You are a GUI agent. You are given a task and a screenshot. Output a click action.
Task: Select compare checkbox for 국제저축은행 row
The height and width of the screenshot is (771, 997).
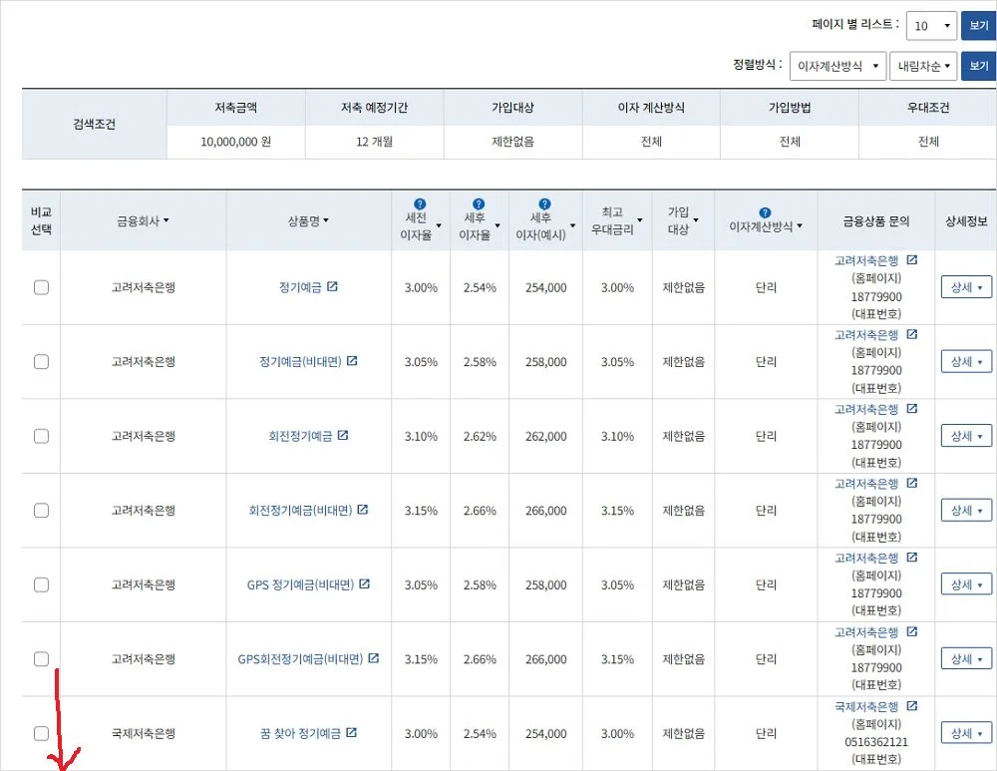(41, 733)
